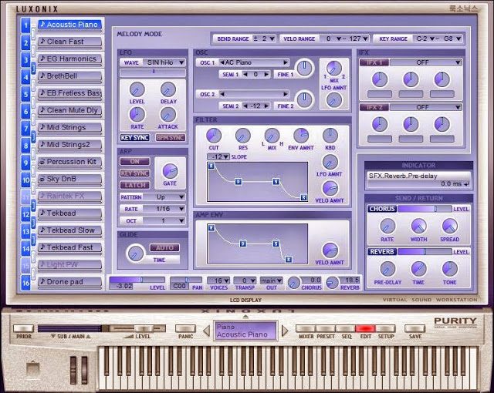Toggle ARP Key Sync
This screenshot has height=393, width=494.
tap(135, 173)
